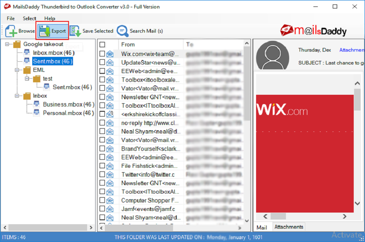The height and width of the screenshot is (242, 365).
Task: Open Search Mail (s) tool
Action: click(x=140, y=31)
